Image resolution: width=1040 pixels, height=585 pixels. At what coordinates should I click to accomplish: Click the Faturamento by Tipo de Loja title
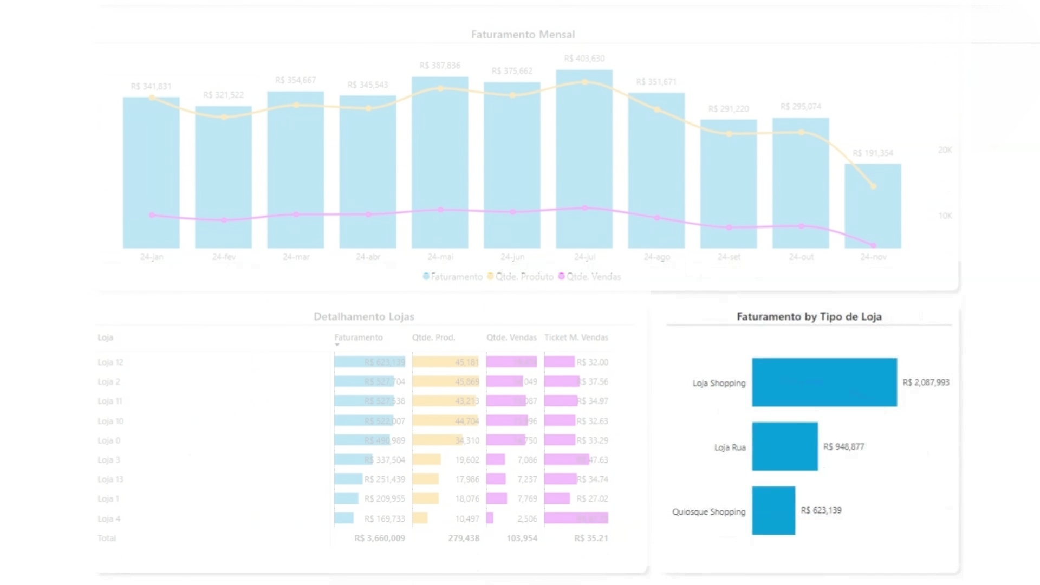click(x=809, y=317)
